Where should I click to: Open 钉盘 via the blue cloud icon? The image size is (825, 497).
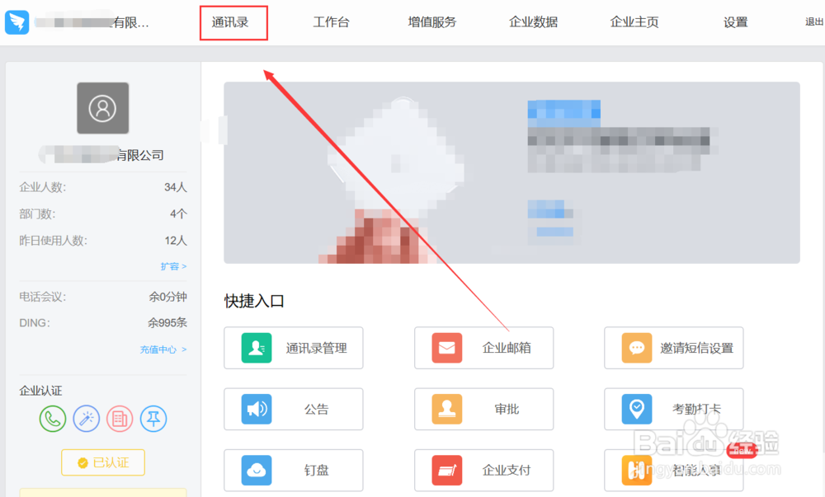[256, 470]
